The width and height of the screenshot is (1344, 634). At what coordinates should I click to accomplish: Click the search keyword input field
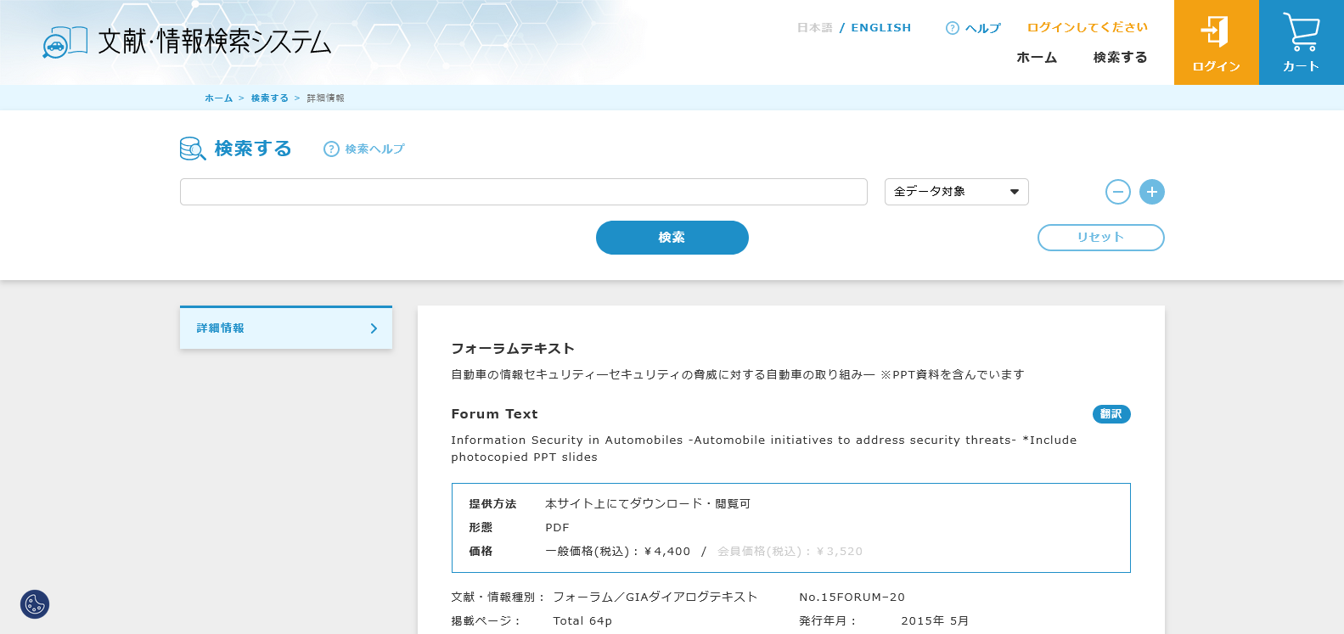coord(523,192)
